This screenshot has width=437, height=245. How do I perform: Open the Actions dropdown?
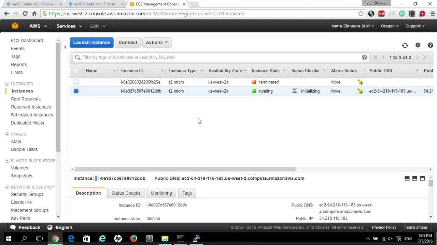point(157,43)
